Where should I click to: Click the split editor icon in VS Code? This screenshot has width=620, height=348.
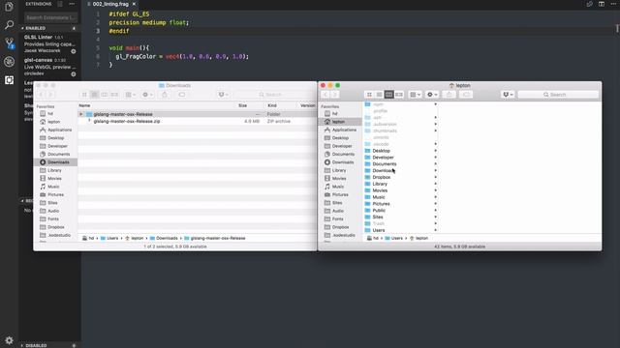tap(602, 4)
